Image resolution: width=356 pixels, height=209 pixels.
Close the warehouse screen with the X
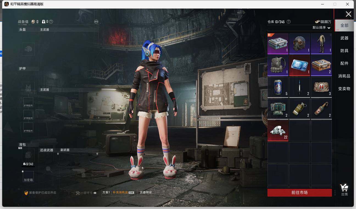(348, 14)
